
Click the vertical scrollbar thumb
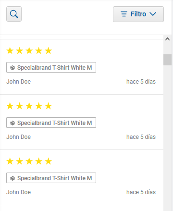(167, 60)
